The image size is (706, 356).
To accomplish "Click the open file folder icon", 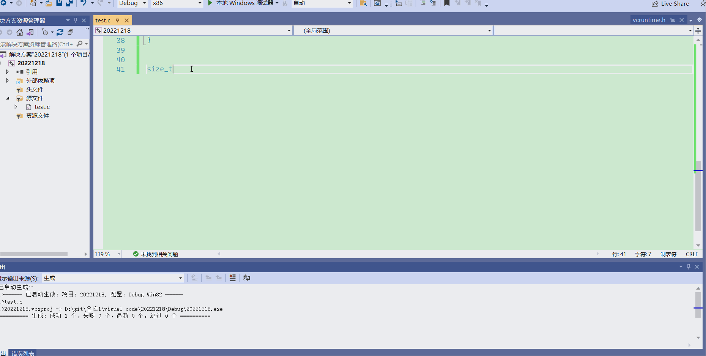I will (x=49, y=3).
